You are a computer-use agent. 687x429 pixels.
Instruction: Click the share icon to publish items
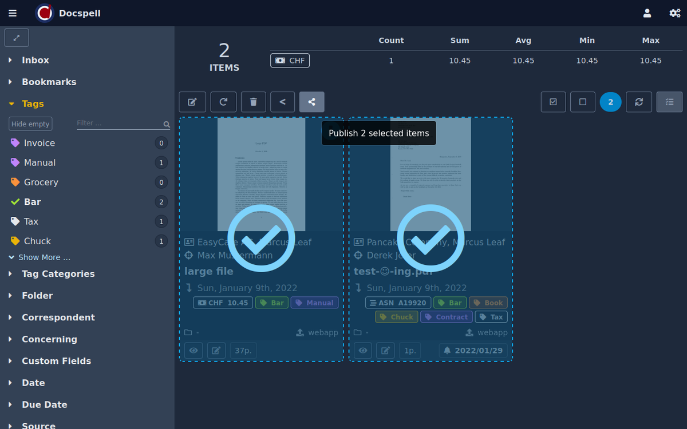[x=311, y=102]
